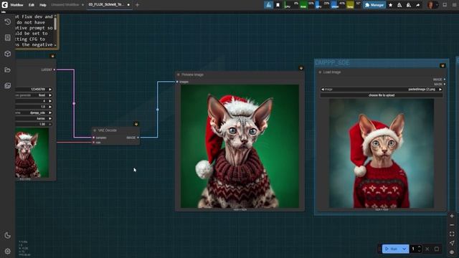The image size is (459, 258).
Task: Increase the cfg value 1.0
Action: [x=50, y=107]
